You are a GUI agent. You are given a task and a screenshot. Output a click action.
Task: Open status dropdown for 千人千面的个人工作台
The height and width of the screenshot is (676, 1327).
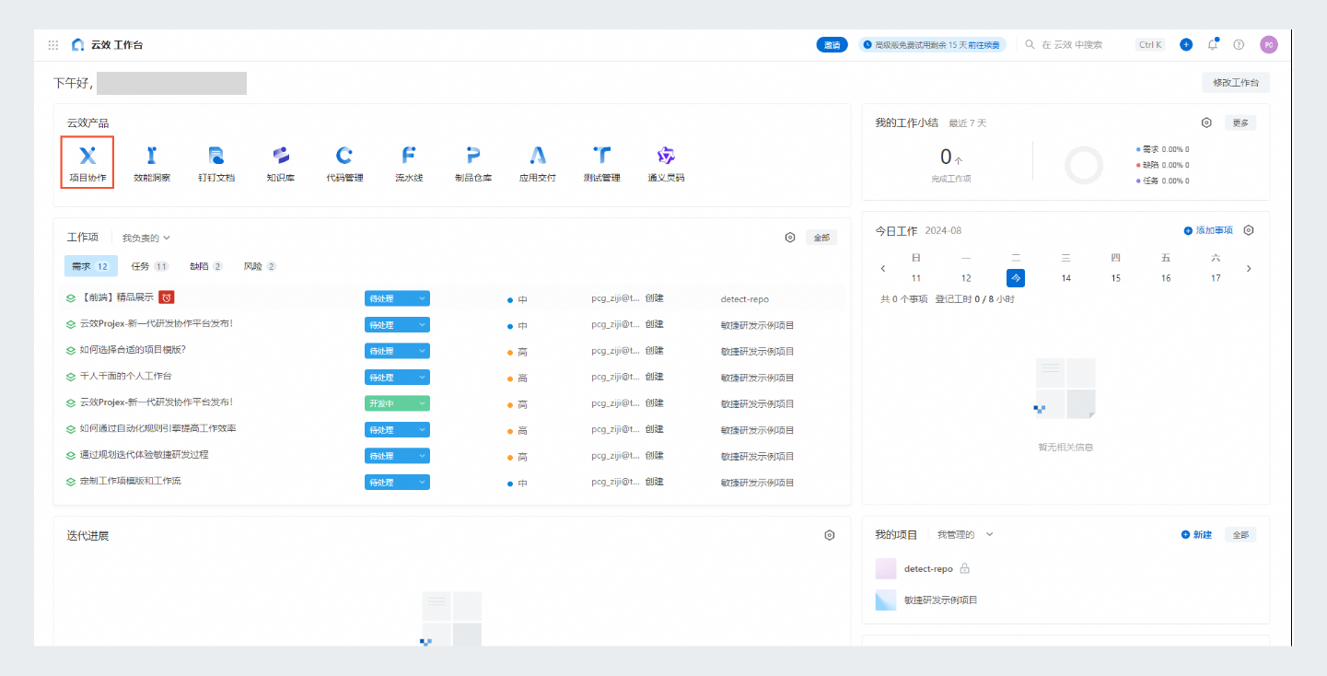[x=397, y=377]
